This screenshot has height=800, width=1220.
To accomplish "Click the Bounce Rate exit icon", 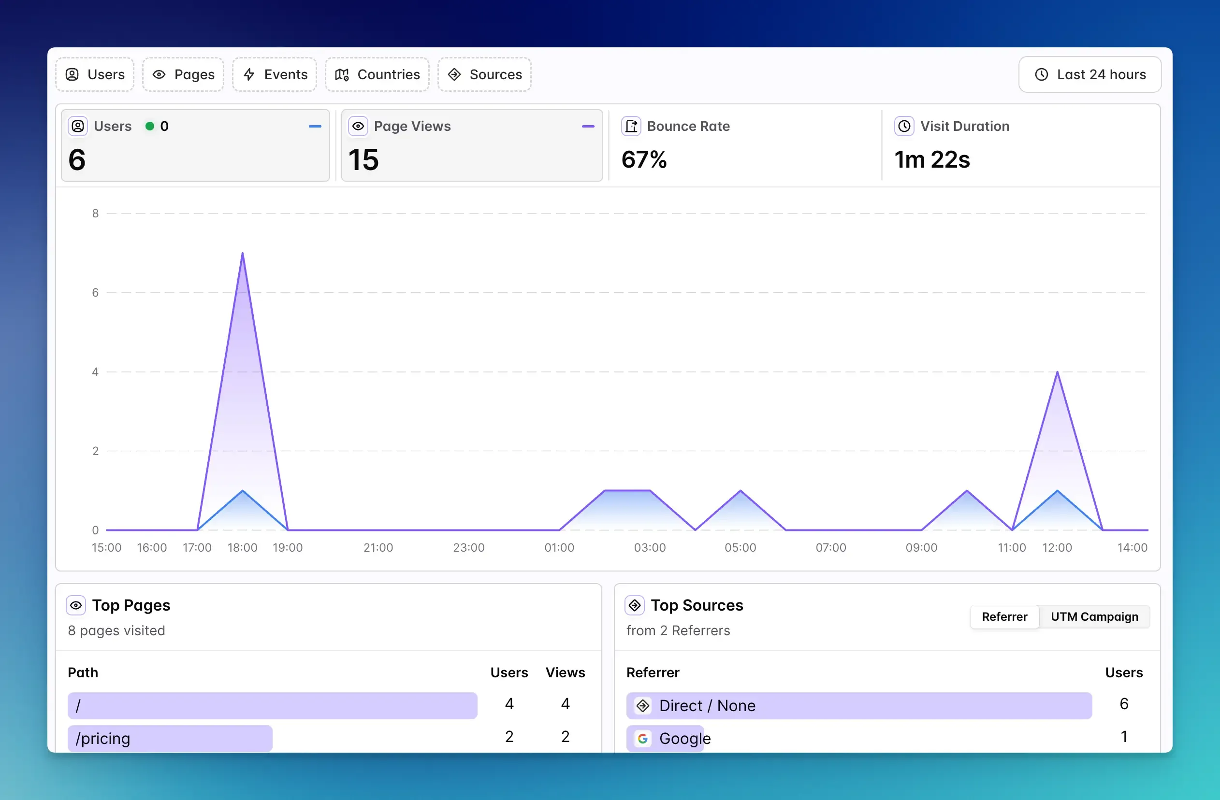I will click(x=631, y=126).
